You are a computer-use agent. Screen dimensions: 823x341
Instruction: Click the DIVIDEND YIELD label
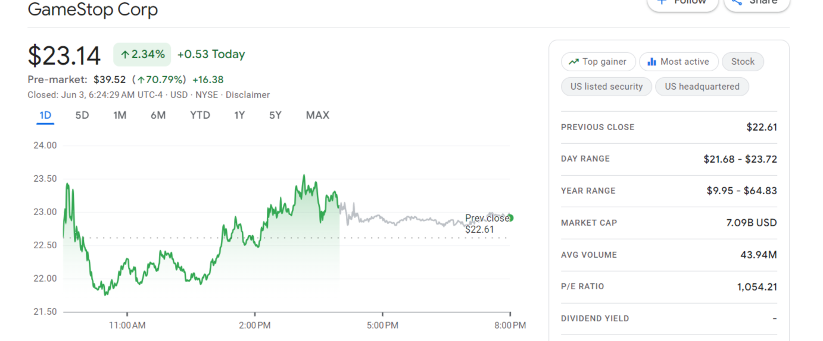point(595,318)
